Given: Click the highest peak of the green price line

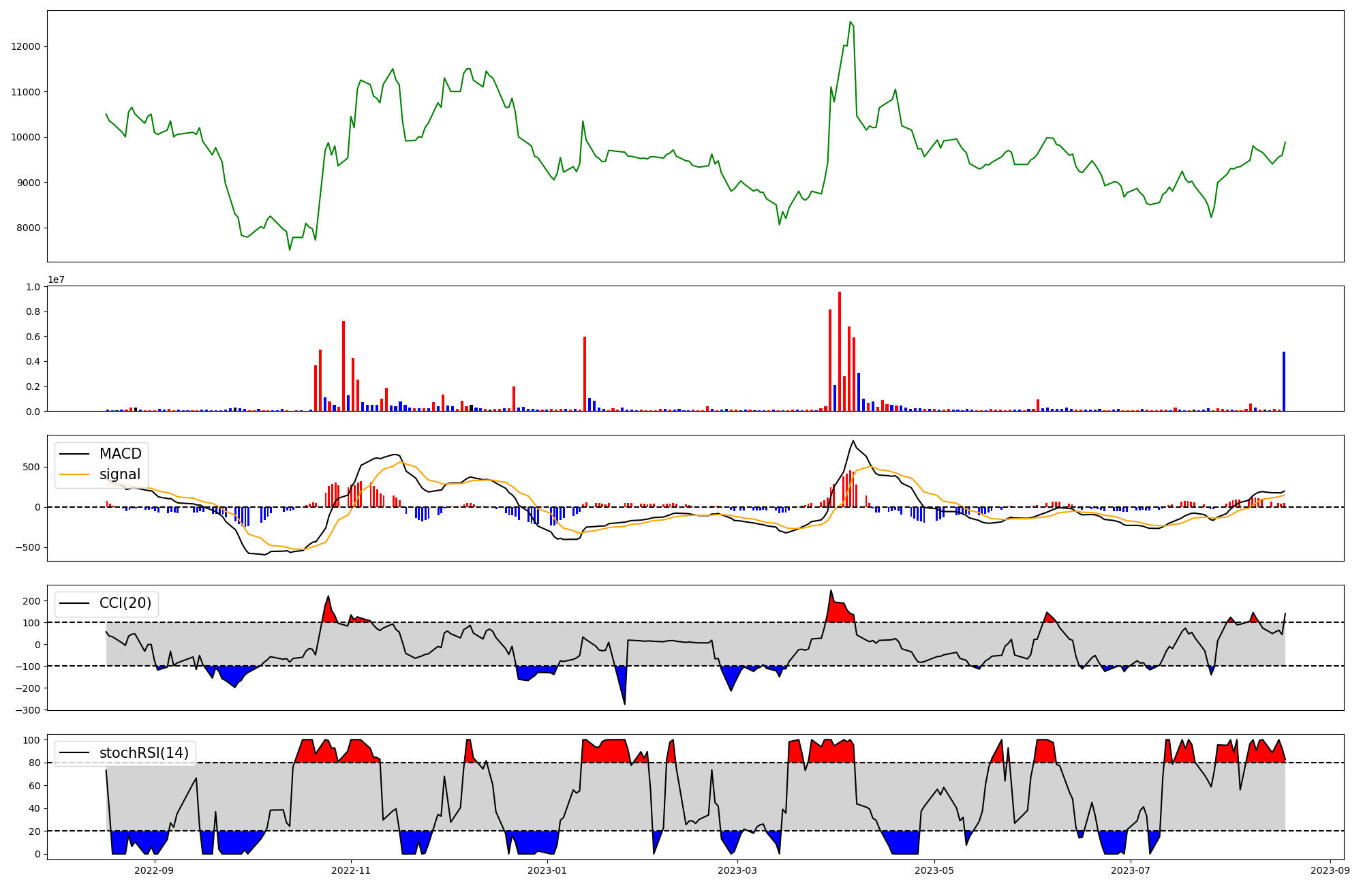Looking at the screenshot, I should click(x=850, y=22).
